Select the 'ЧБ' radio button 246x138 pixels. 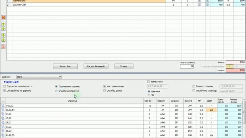tap(149, 95)
